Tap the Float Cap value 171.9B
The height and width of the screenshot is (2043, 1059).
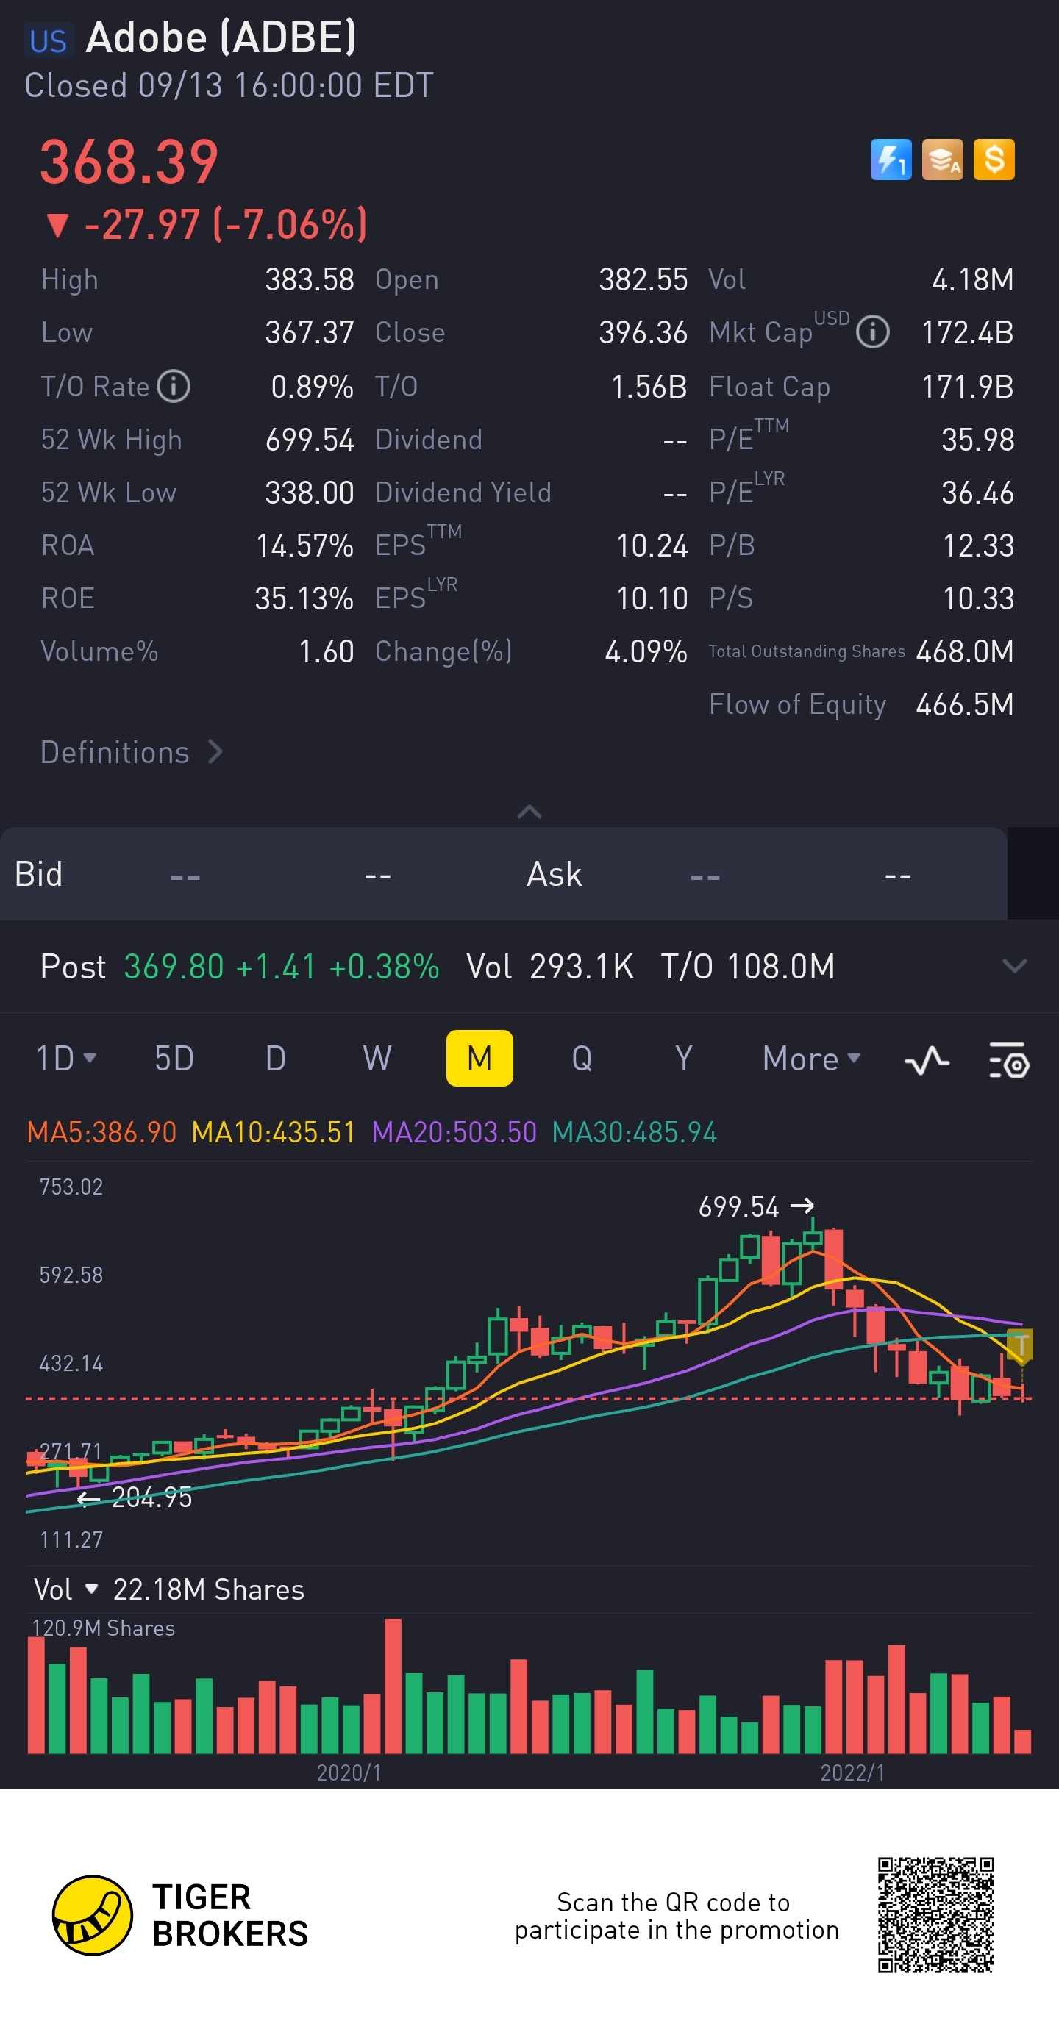coord(967,387)
